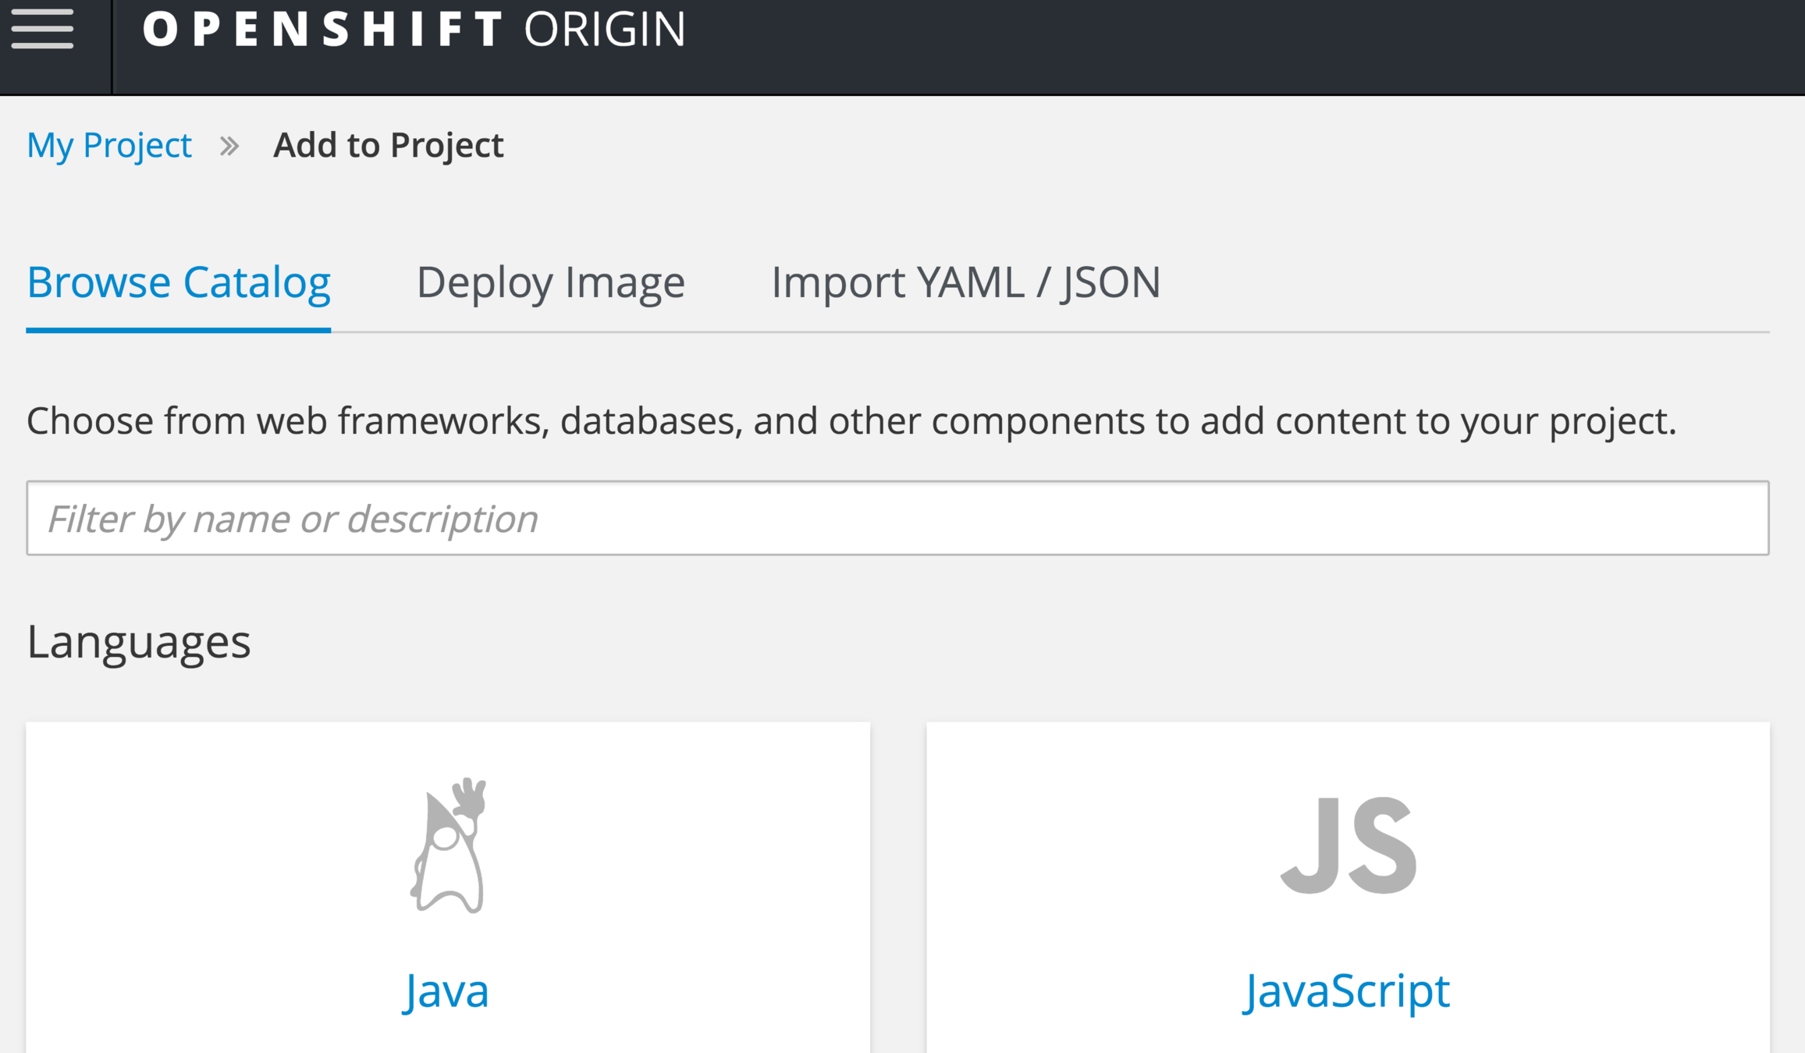Viewport: 1805px width, 1053px height.
Task: Click the Java Duke mascot icon
Action: coord(449,846)
